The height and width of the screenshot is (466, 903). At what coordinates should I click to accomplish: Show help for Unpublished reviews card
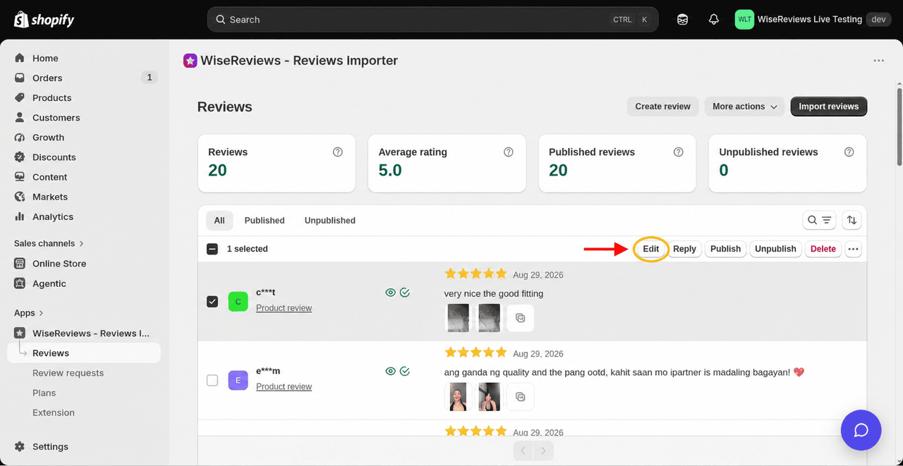click(849, 152)
